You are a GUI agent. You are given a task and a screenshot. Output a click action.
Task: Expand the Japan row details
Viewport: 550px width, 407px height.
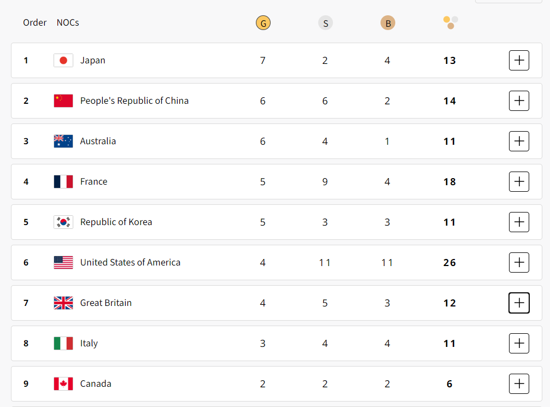tap(519, 60)
